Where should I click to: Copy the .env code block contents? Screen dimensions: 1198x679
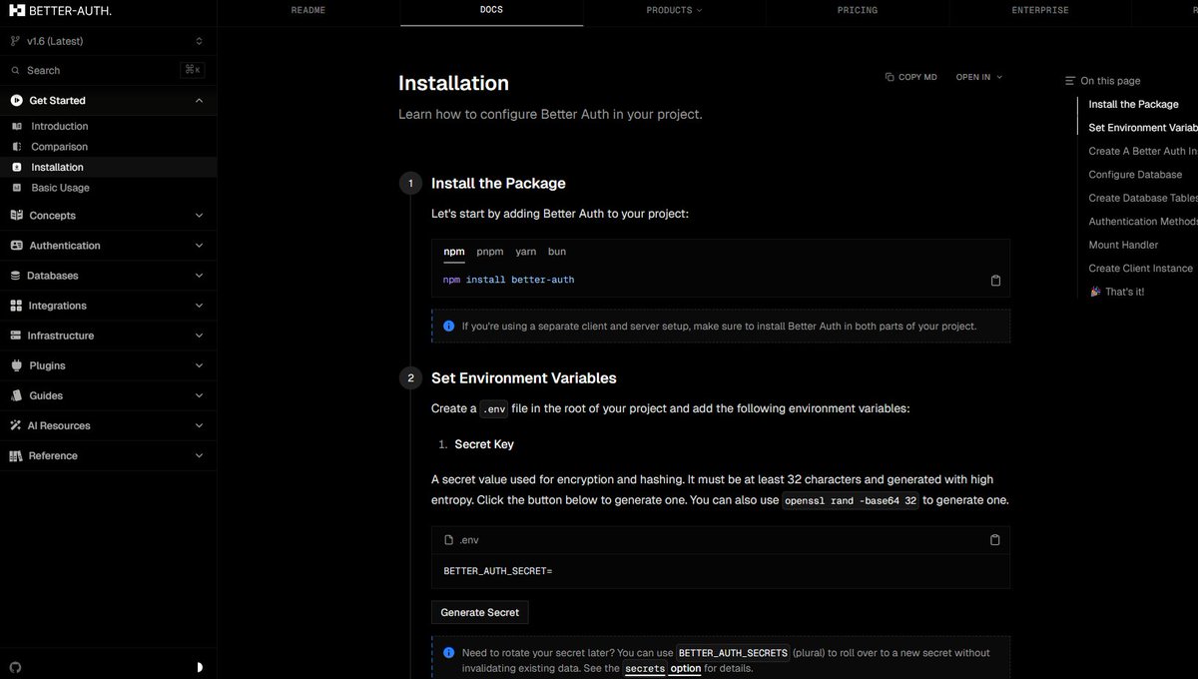994,540
